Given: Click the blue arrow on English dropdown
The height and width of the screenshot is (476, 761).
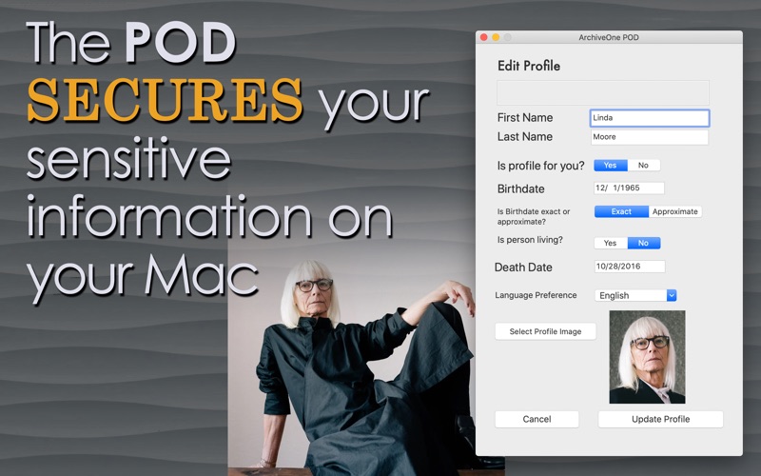Looking at the screenshot, I should (x=672, y=295).
